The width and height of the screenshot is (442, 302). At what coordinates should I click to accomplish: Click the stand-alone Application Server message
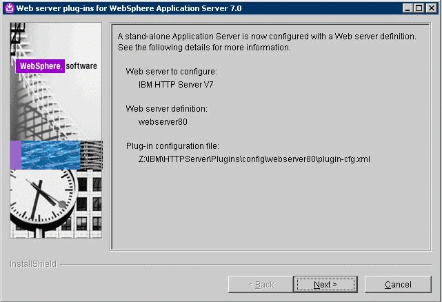point(267,42)
